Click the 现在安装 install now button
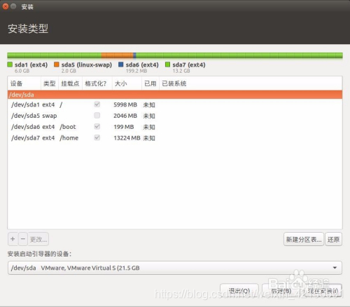 323,291
